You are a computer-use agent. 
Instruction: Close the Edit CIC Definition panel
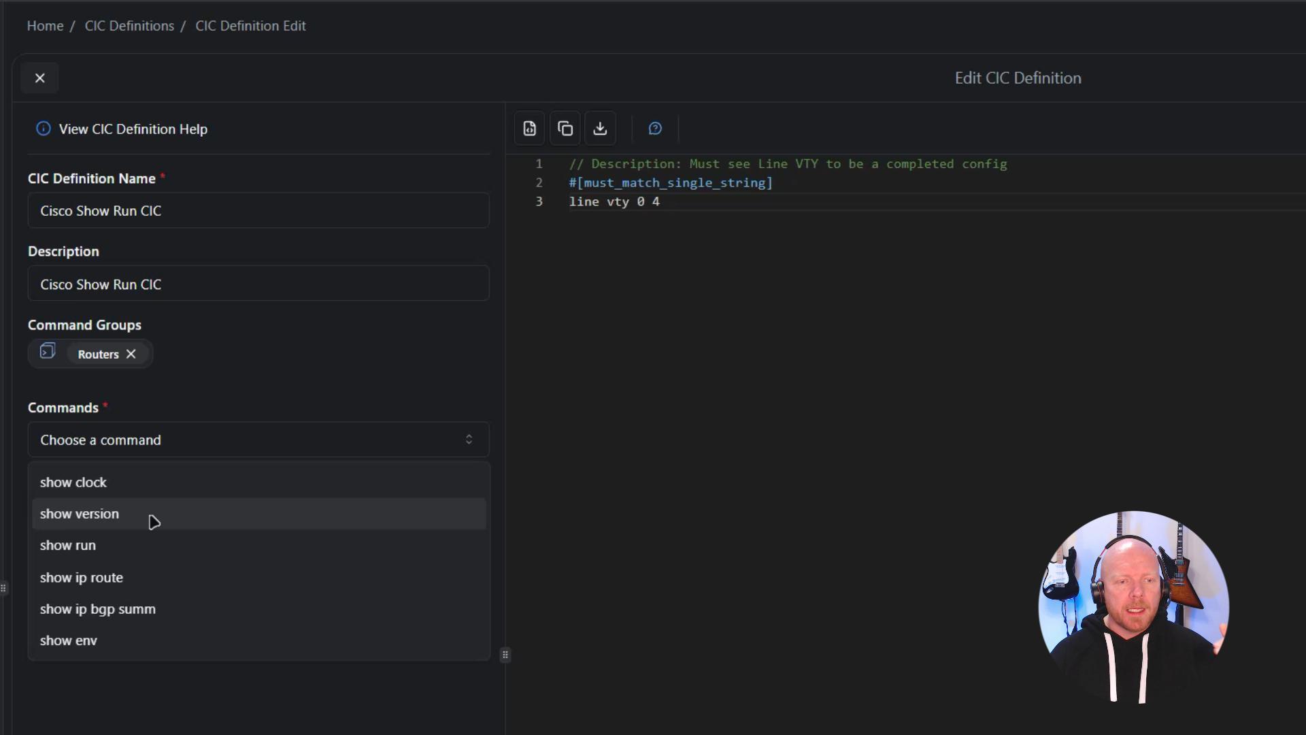pyautogui.click(x=40, y=78)
